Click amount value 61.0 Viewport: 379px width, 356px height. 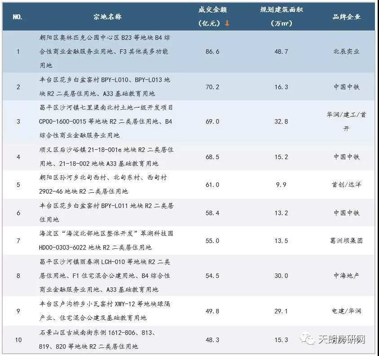(212, 185)
